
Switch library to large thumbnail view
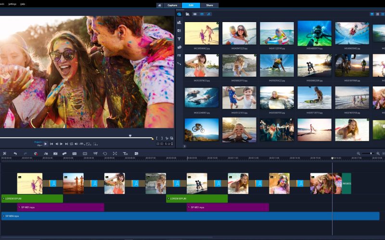372,14
